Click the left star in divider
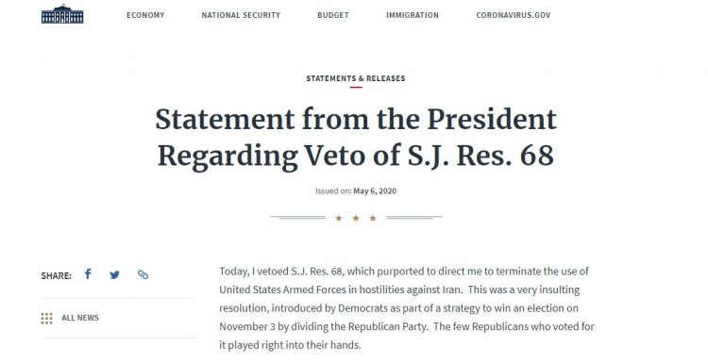The image size is (708, 364). 339,219
